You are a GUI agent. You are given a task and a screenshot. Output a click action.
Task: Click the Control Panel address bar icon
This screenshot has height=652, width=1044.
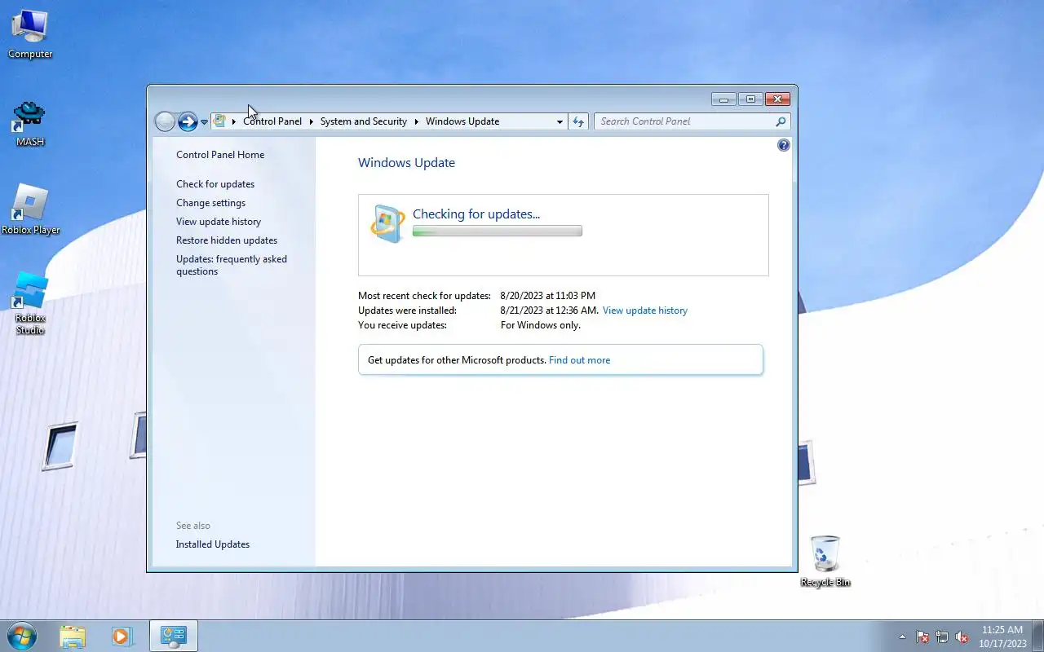(x=219, y=121)
